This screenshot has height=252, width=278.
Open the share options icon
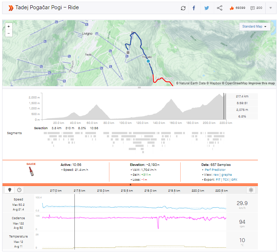point(219,8)
